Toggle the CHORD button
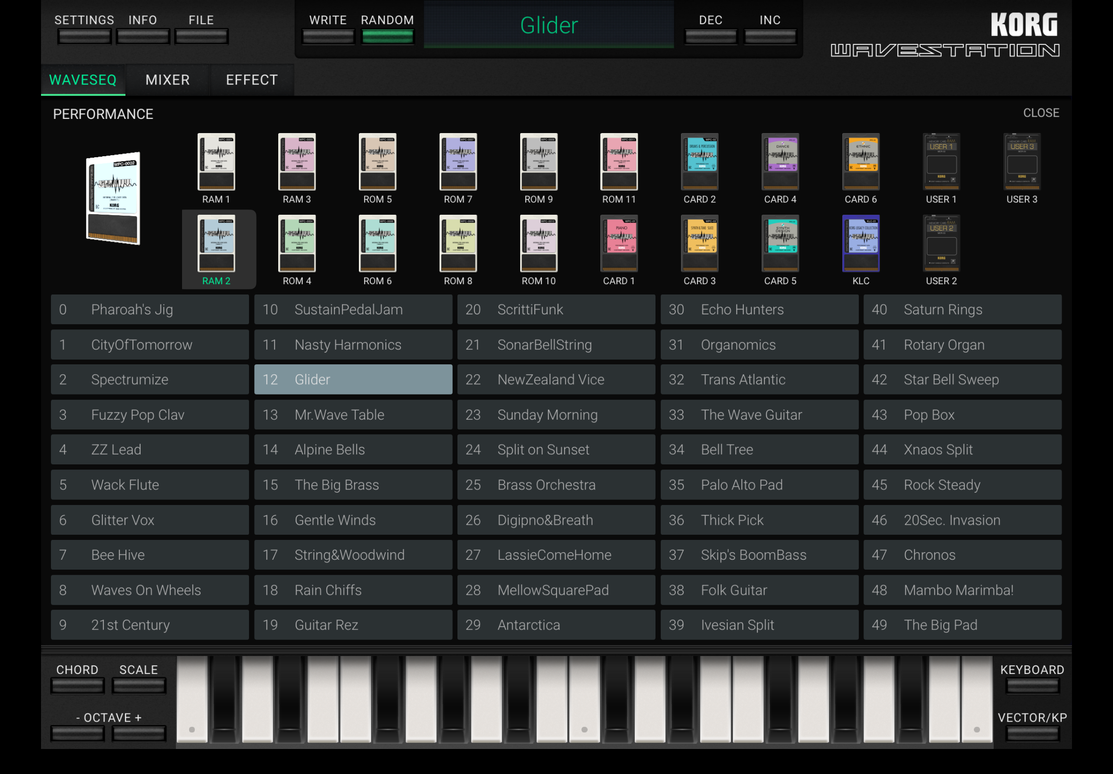 pyautogui.click(x=77, y=686)
